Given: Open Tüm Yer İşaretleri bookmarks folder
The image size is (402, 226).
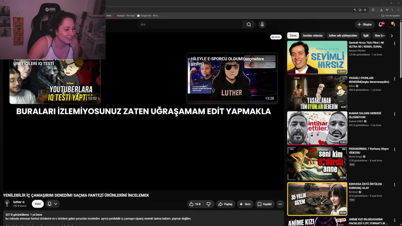Looking at the screenshot, I should [x=391, y=16].
